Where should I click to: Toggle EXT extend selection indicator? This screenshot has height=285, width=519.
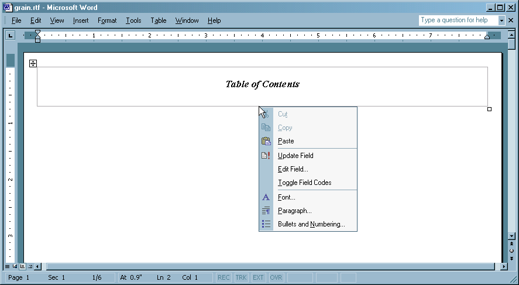click(258, 278)
